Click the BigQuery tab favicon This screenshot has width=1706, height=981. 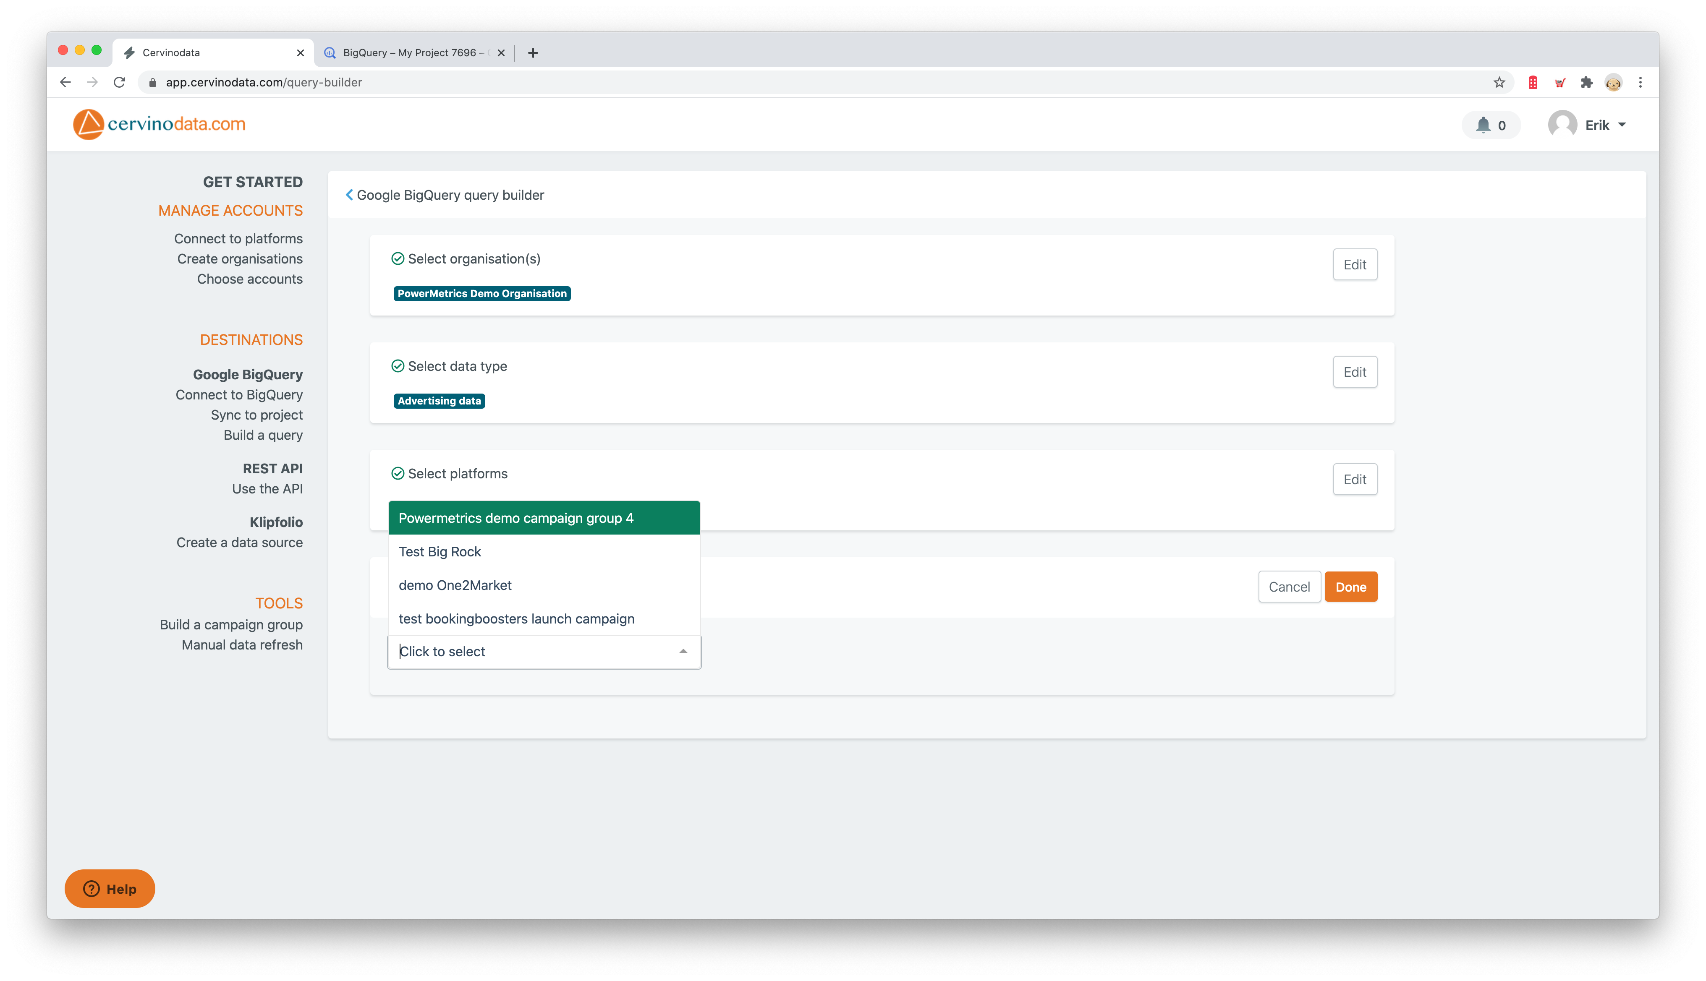tap(330, 52)
